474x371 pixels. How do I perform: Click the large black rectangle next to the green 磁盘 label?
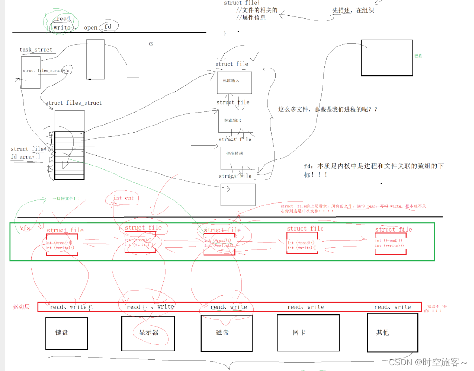387,58
